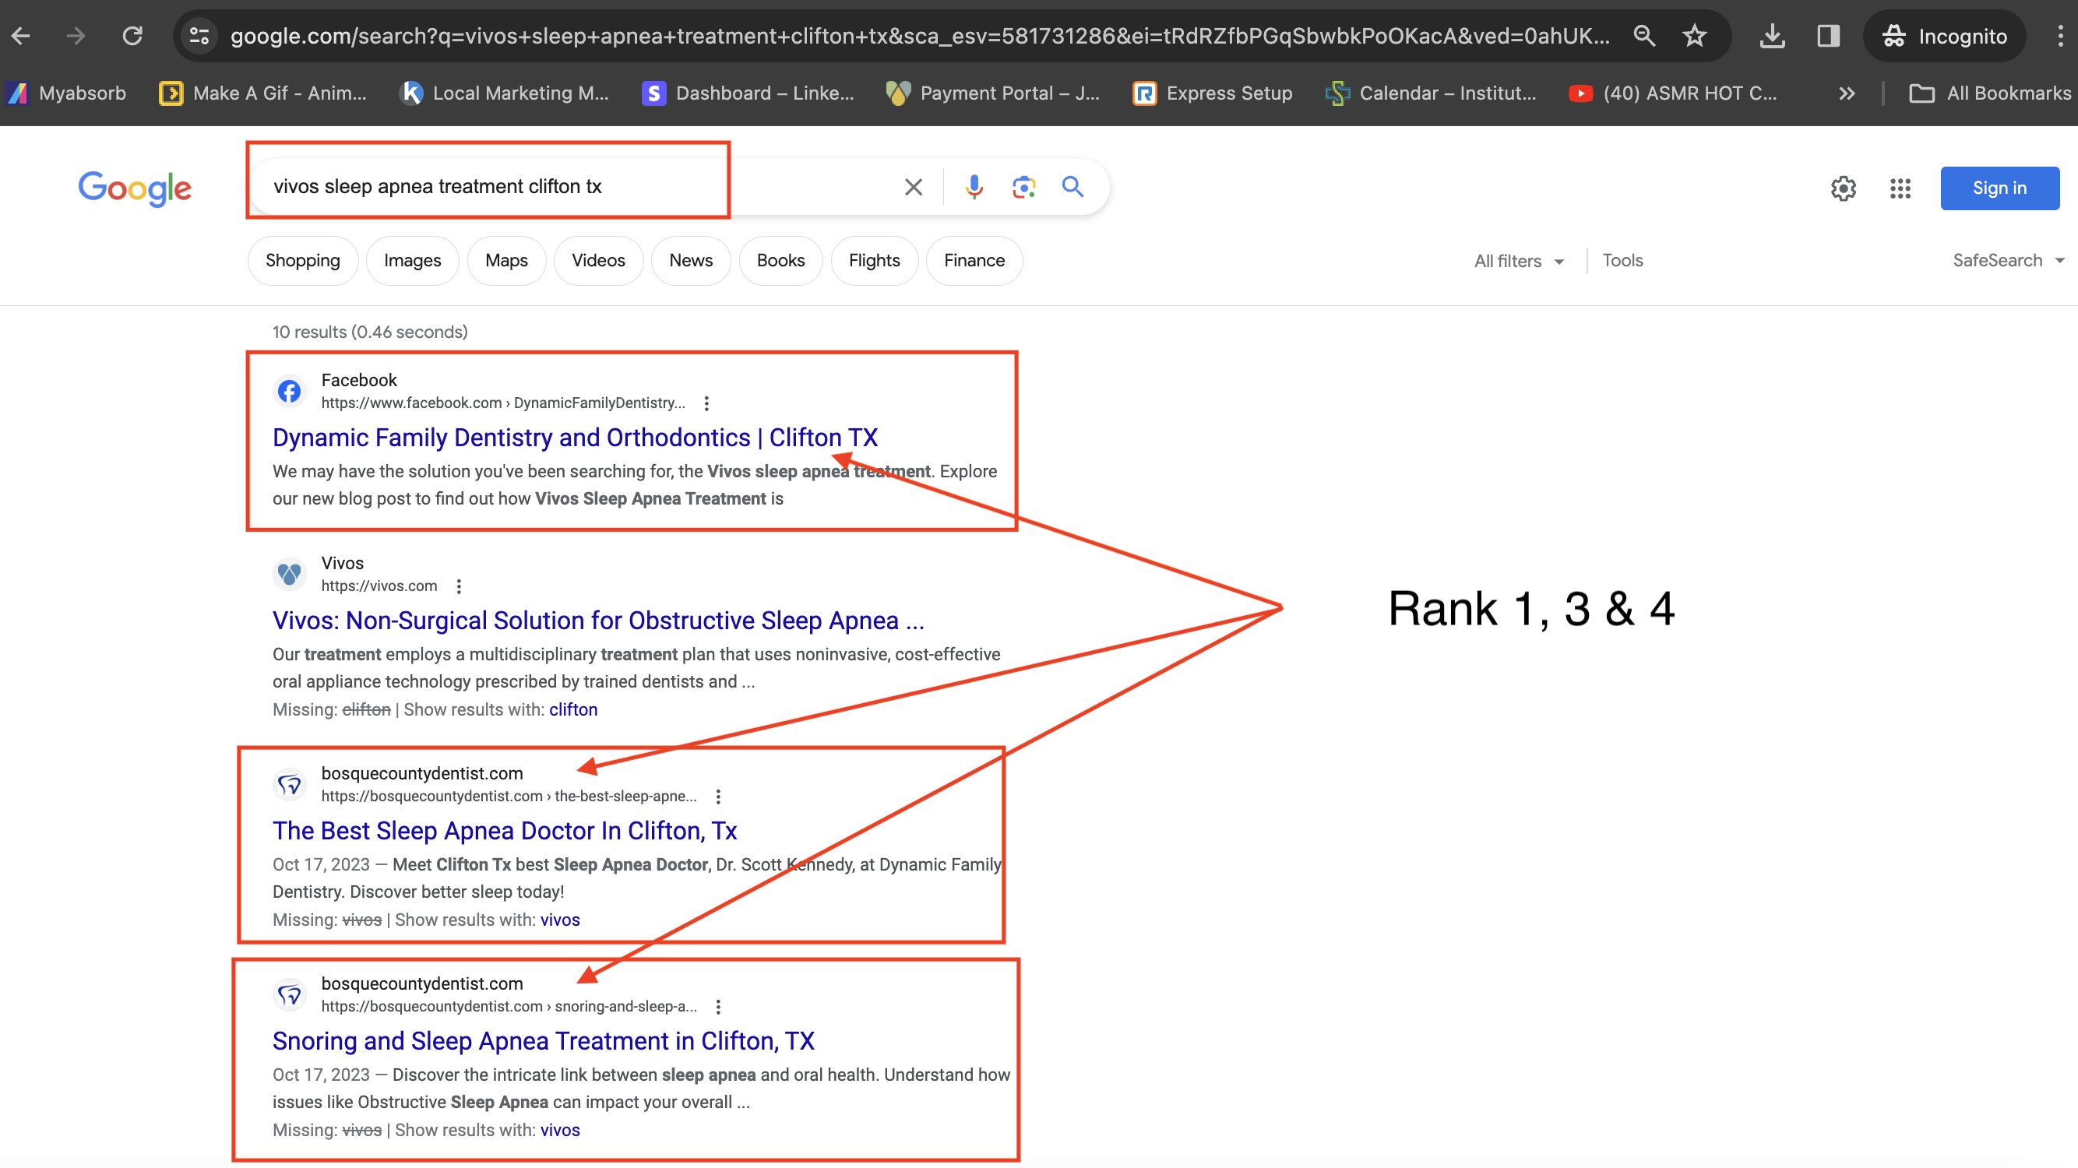2078x1168 pixels.
Task: Switch to the Flights results tab
Action: click(x=874, y=261)
